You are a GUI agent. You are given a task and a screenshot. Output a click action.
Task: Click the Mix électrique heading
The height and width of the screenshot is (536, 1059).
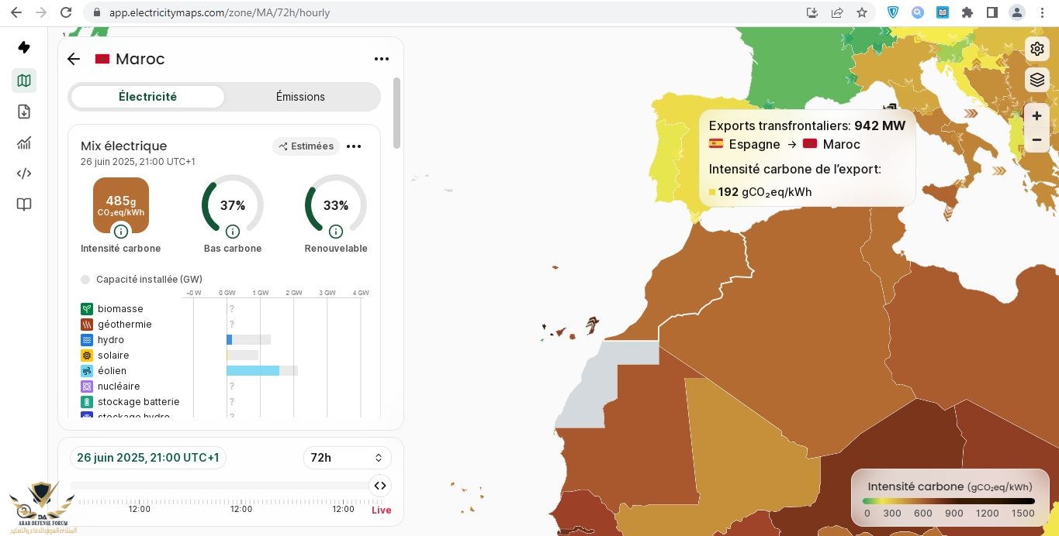point(124,146)
